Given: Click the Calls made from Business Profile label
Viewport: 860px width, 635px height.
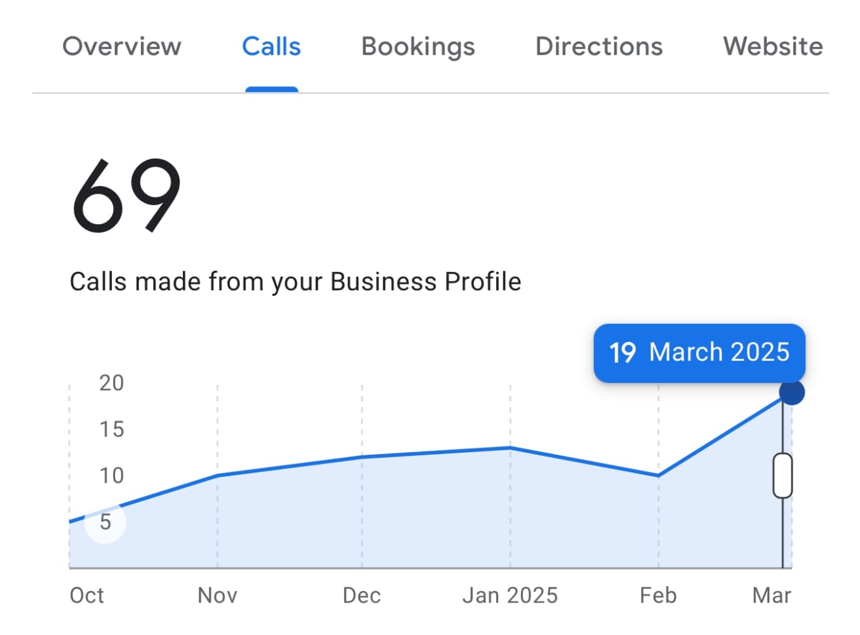Looking at the screenshot, I should coord(295,281).
